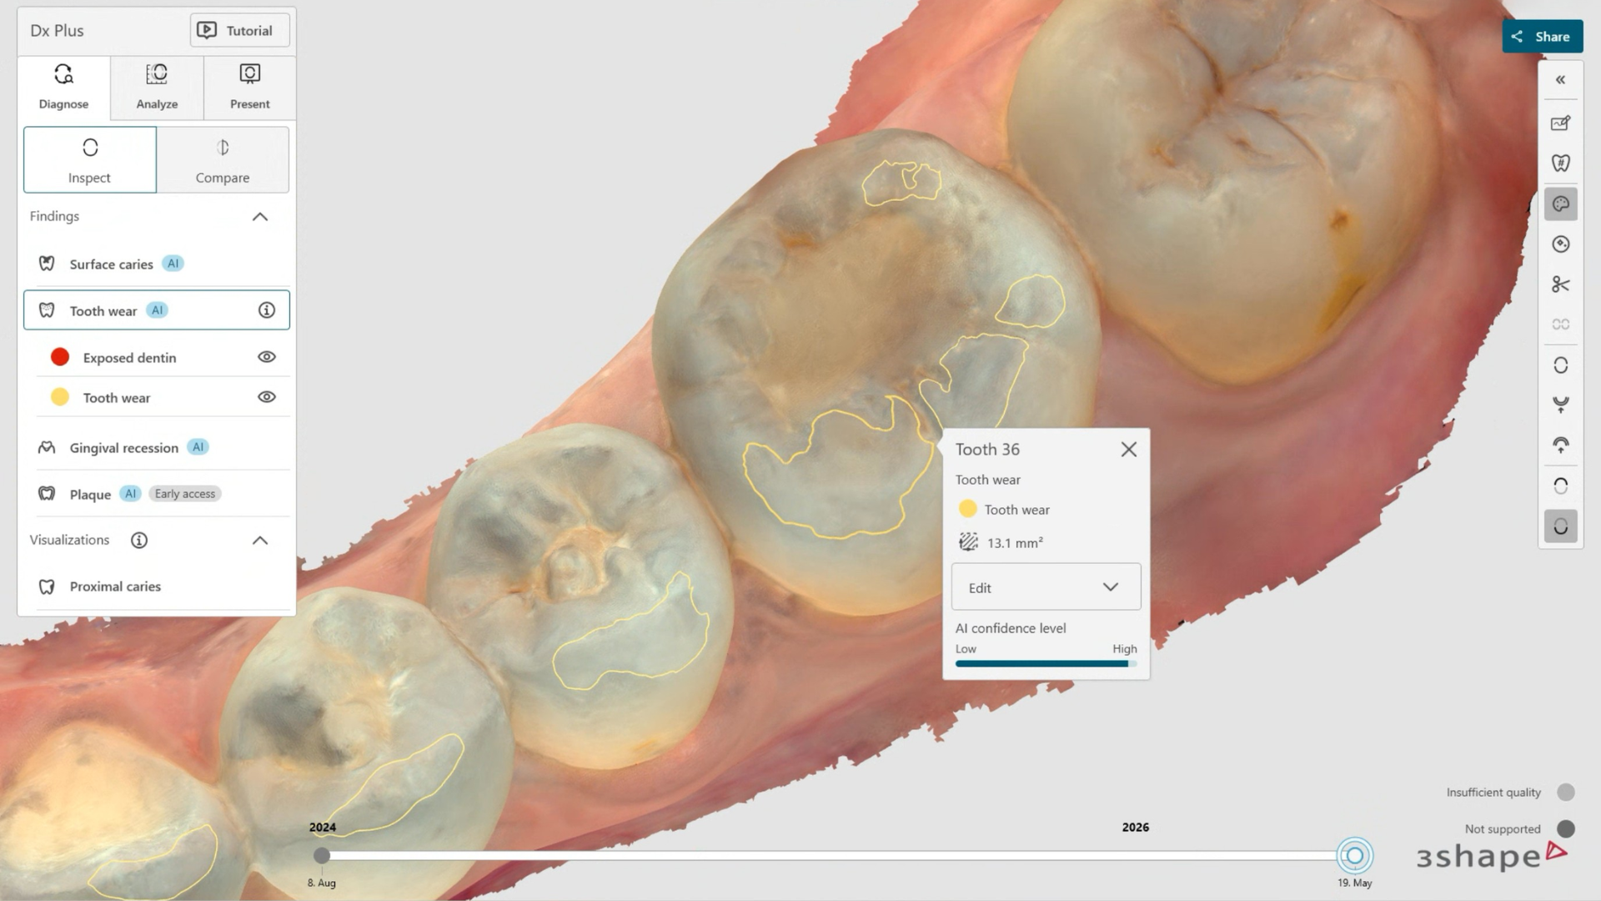
Task: Click the Insufficient quality legend dot
Action: (1566, 793)
